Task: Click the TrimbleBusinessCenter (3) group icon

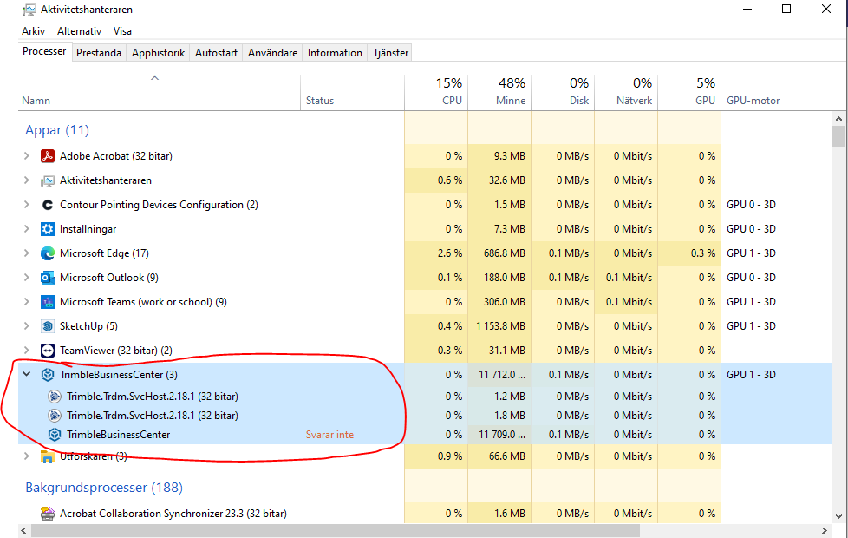Action: (48, 375)
